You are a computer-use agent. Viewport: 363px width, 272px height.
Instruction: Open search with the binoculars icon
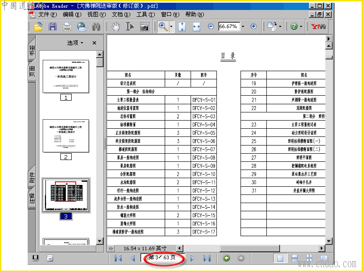(x=96, y=27)
